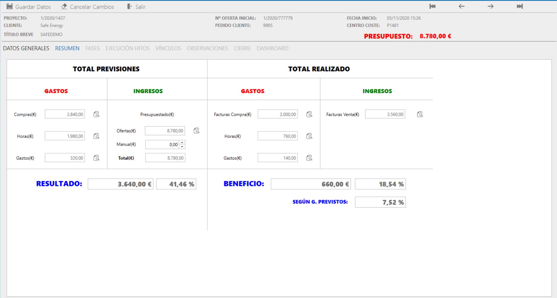Viewport: 557px width, 298px height.
Task: Jump to the last record arrow
Action: pos(520,6)
